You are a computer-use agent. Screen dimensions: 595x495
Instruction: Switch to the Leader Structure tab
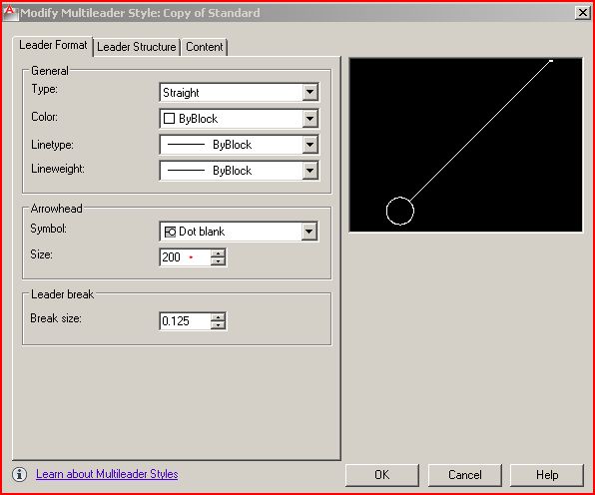(137, 47)
